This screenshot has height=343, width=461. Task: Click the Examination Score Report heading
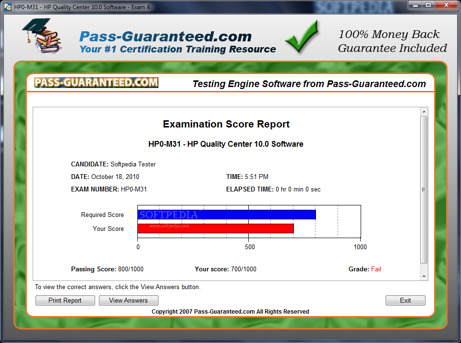click(226, 124)
